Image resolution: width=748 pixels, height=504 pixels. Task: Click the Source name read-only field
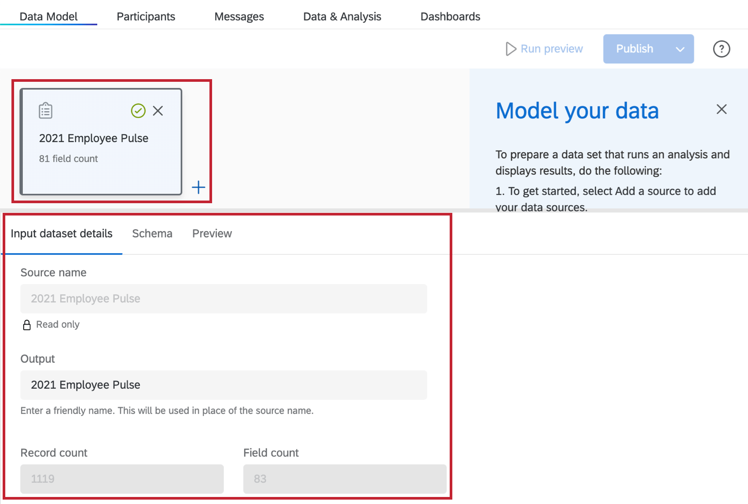pos(224,299)
